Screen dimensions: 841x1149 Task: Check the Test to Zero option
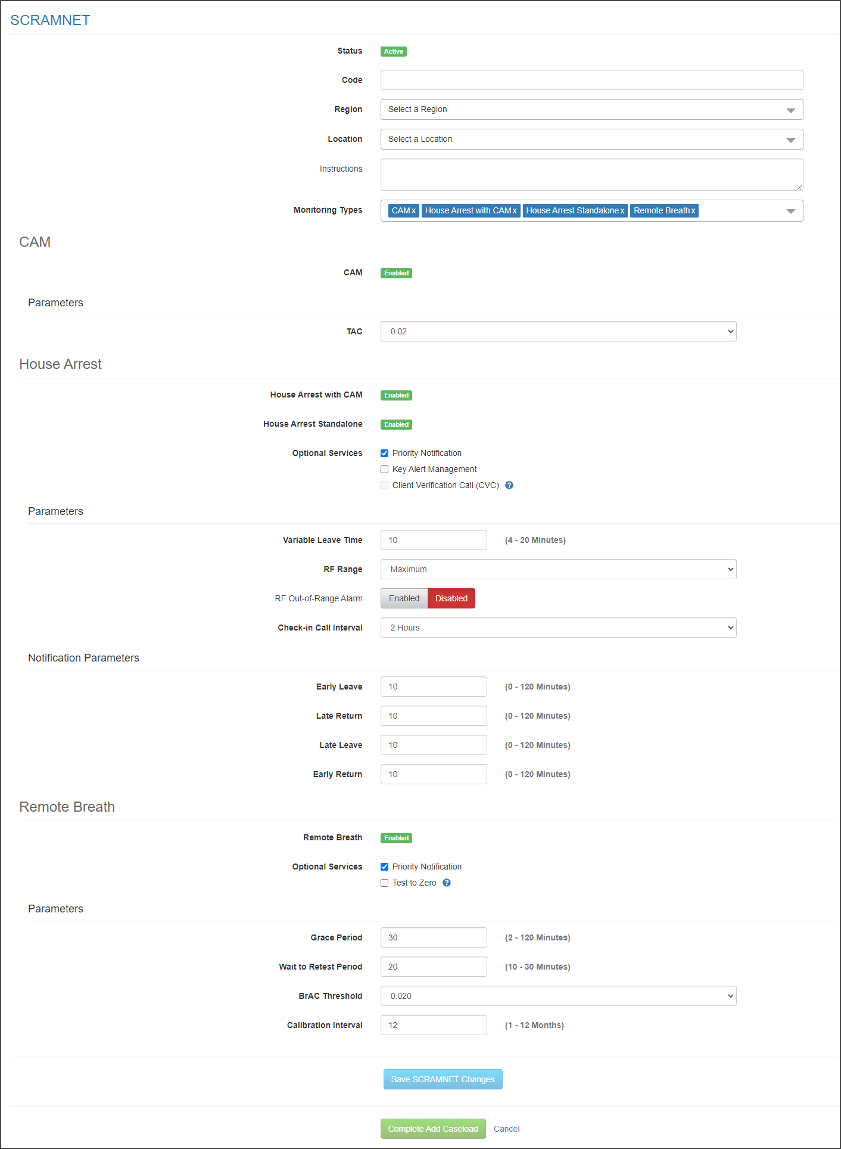coord(385,883)
